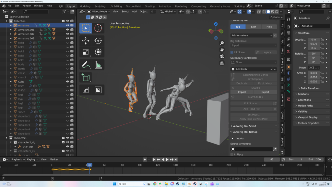Pick the Measure ruler tool
The image size is (332, 187).
tap(98, 65)
